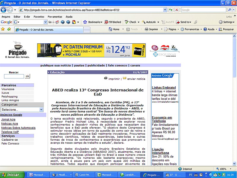The width and height of the screenshot is (237, 178).
Task: Click the printer icon next to imprimir
Action: pyautogui.click(x=106, y=78)
